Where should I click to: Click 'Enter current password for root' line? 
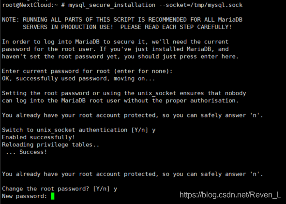pyautogui.click(x=87, y=71)
